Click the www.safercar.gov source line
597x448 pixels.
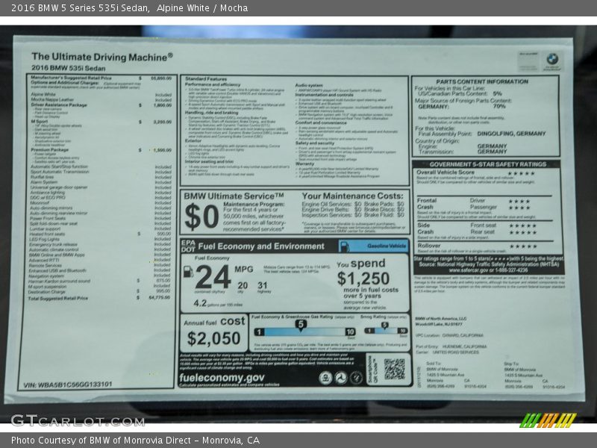[488, 270]
